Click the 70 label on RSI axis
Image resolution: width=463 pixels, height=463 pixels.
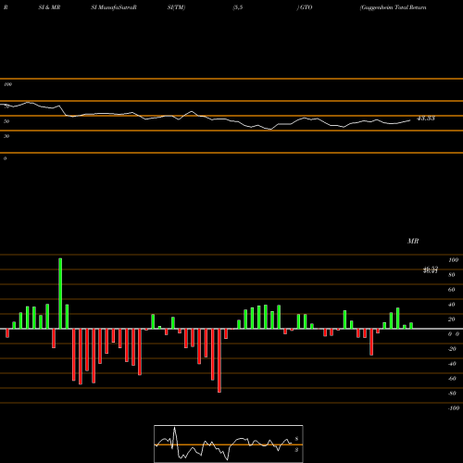(6, 106)
